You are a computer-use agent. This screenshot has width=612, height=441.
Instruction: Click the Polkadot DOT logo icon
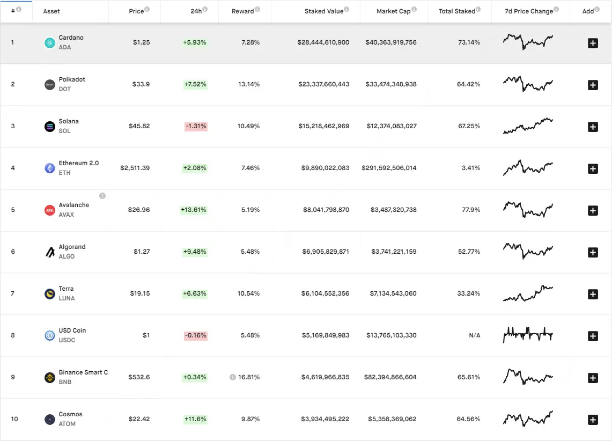point(49,84)
